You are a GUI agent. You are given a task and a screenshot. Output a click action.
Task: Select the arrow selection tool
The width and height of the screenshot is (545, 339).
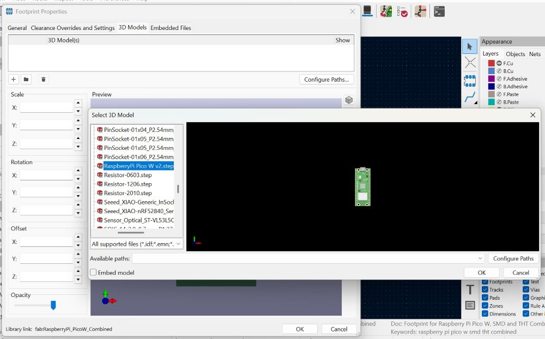click(470, 46)
